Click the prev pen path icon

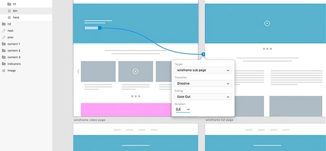pos(4,37)
